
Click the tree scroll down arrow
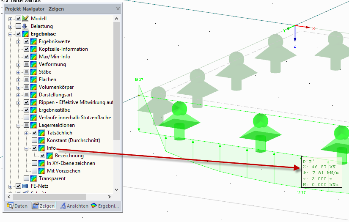coord(116,190)
